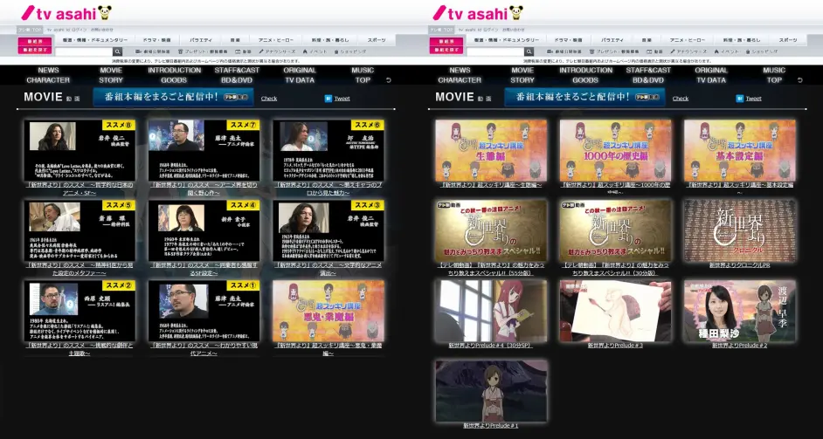Open the ススメ⑥ video thumbnail
This screenshot has width=823, height=439.
tap(328, 150)
